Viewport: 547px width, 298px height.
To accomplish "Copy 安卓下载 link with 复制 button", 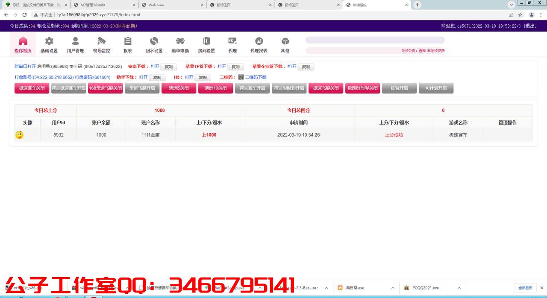I will pos(169,67).
